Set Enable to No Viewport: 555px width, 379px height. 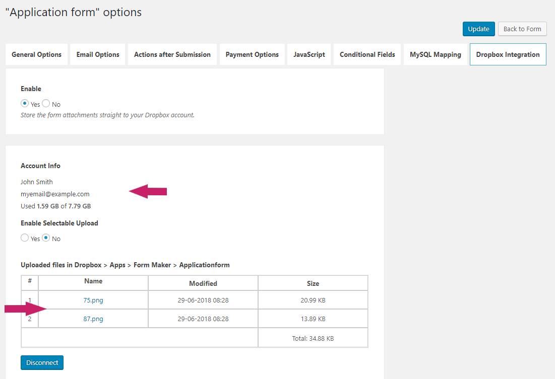coord(46,103)
